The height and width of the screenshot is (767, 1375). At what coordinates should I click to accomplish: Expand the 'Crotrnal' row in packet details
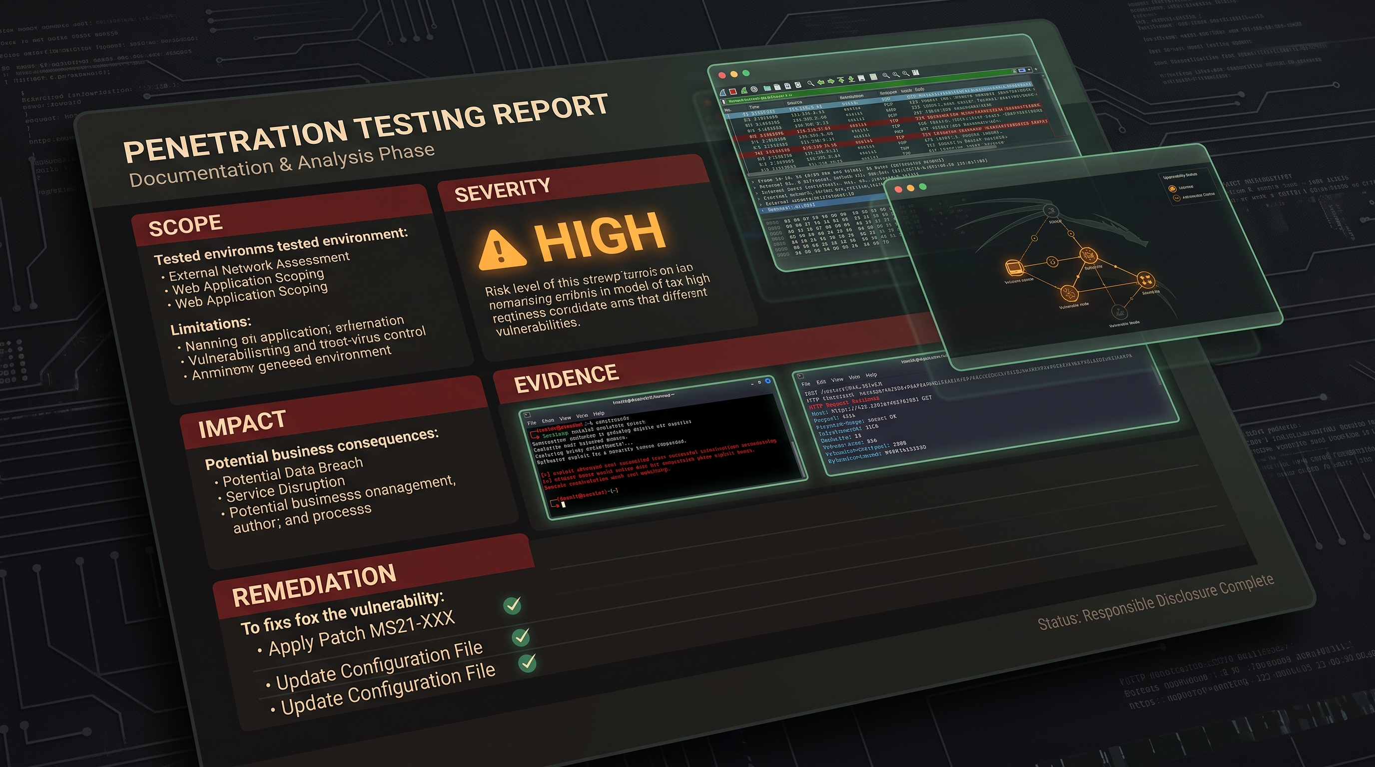(759, 199)
